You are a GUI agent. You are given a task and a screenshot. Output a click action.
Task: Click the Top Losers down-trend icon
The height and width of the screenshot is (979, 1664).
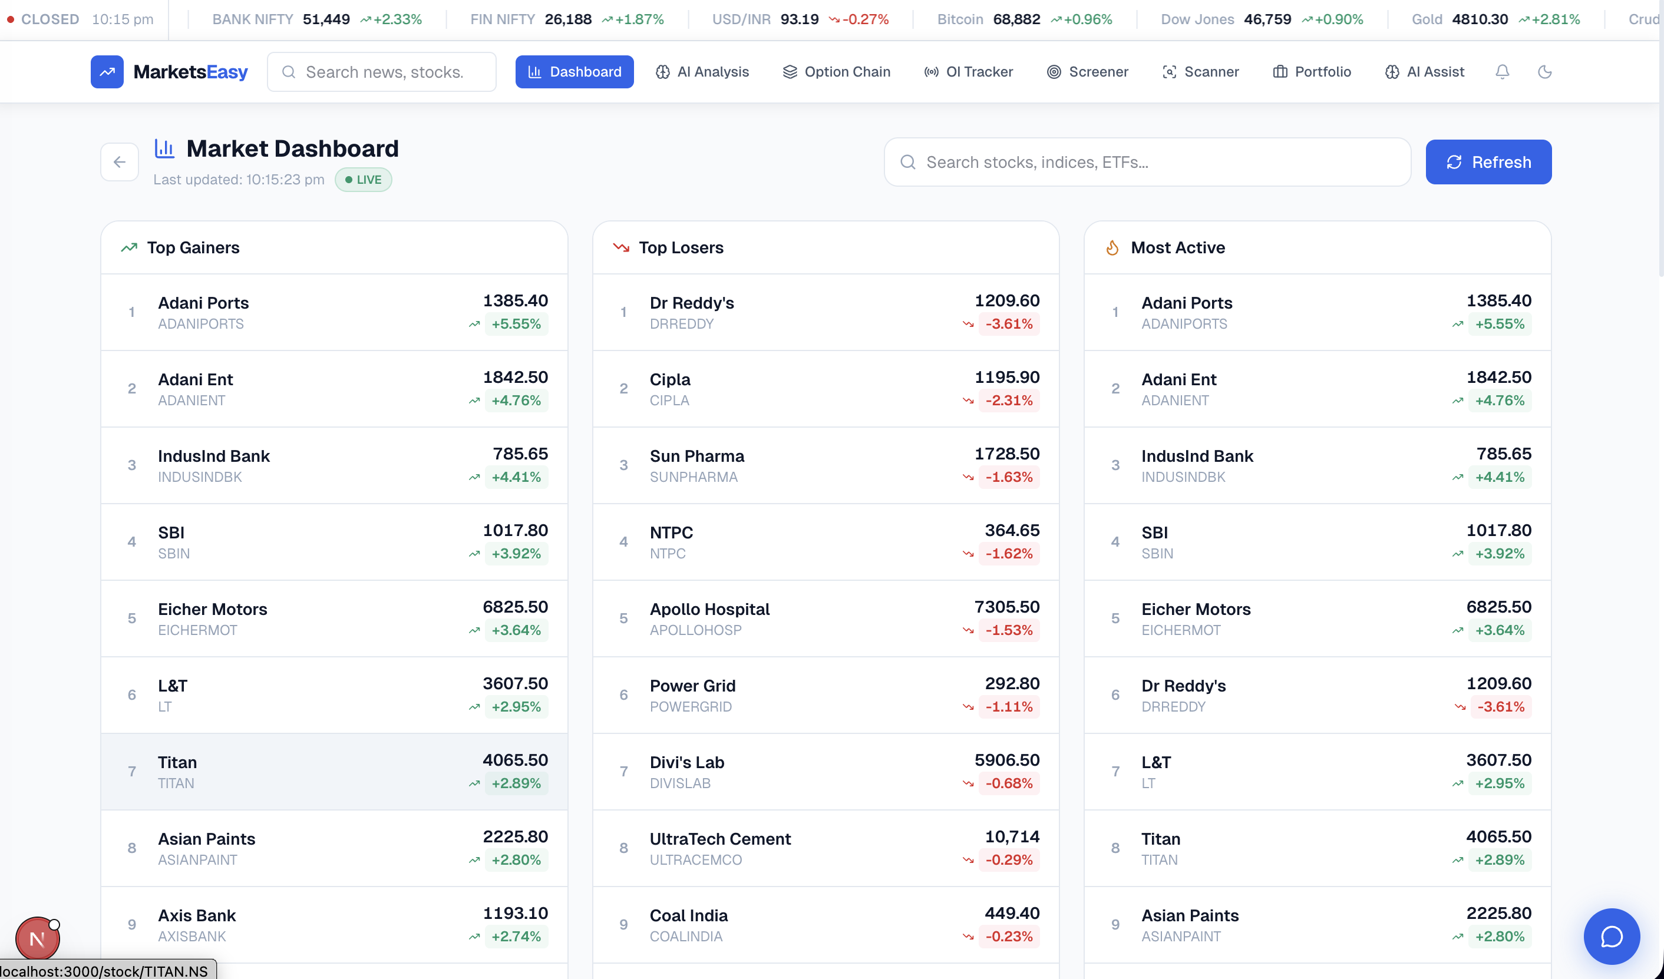622,247
